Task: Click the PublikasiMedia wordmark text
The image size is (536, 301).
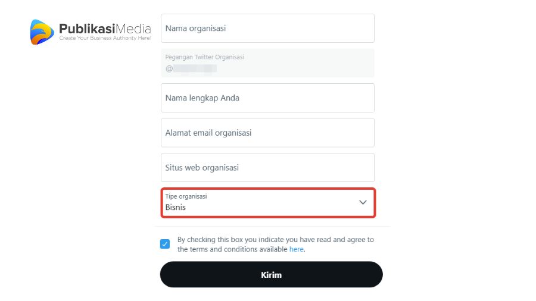Action: click(x=105, y=29)
